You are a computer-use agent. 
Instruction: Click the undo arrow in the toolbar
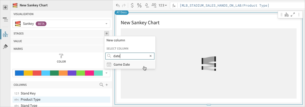tap(118, 5)
